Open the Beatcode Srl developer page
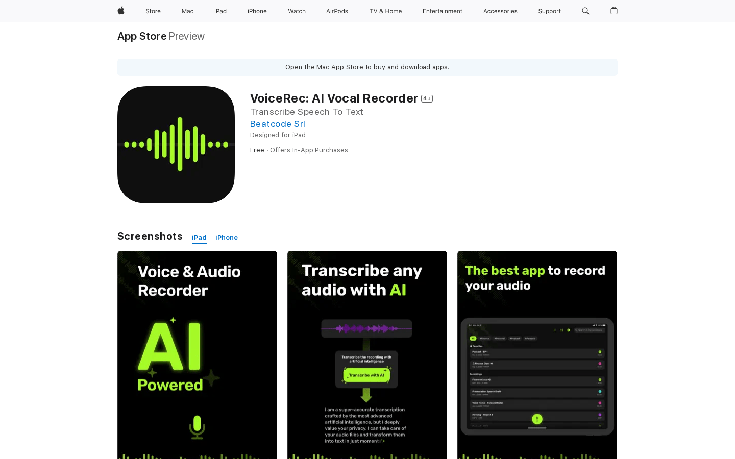Image resolution: width=735 pixels, height=459 pixels. pos(277,124)
